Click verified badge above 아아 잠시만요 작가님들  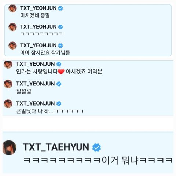60,45
